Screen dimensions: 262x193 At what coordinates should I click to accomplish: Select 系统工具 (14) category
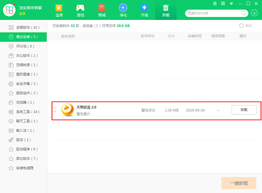[24, 112]
